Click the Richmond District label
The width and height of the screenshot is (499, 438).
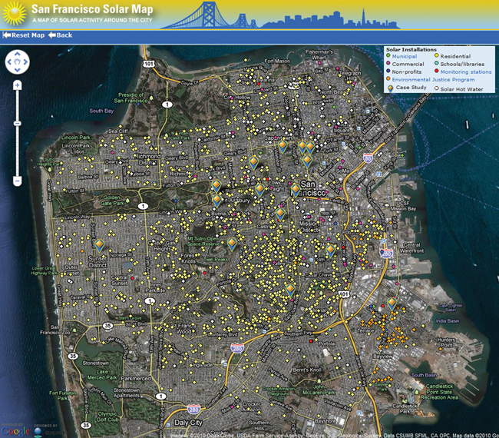(147, 159)
